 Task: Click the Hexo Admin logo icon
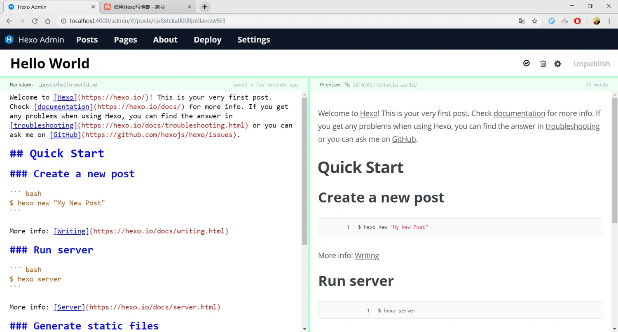[x=9, y=40]
